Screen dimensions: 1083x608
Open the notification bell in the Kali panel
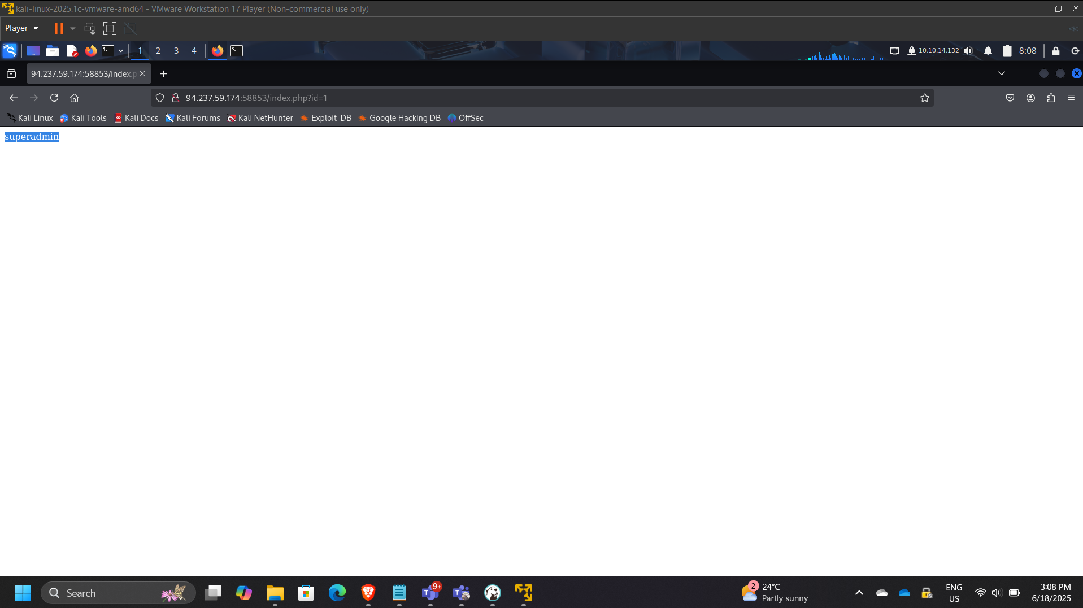[988, 51]
